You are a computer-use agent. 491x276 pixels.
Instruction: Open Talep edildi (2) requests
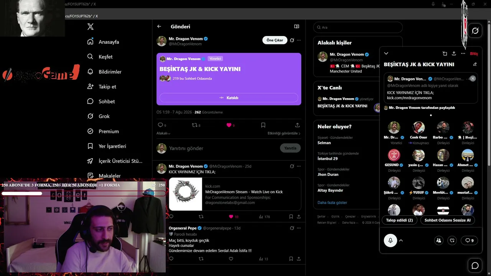coord(399,220)
